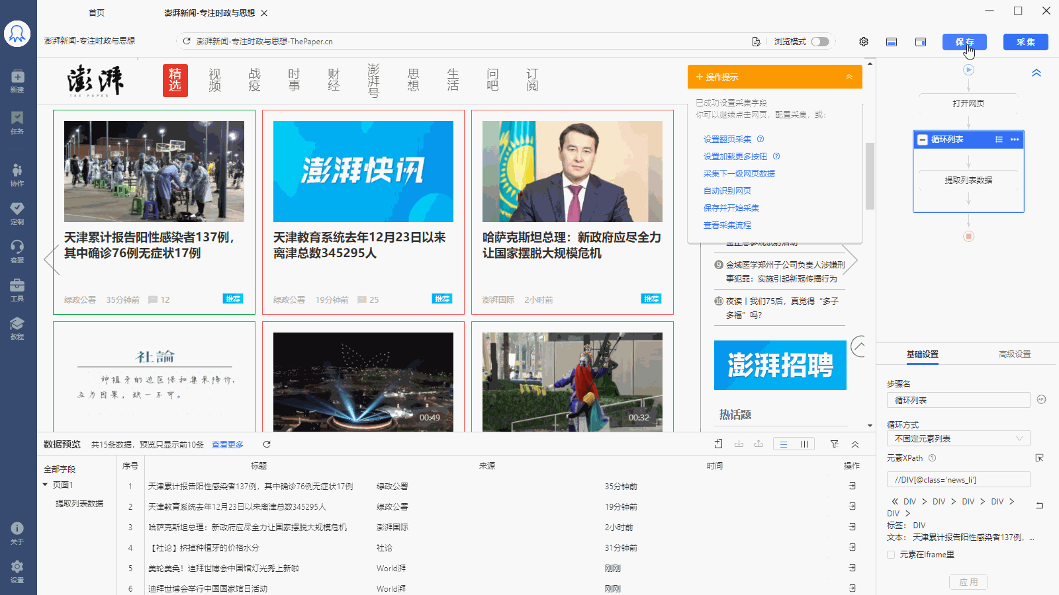Open the 精选 channel in the site navigation

[x=175, y=81]
